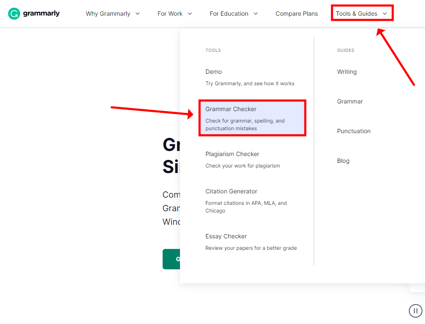Open the Punctuation guide
This screenshot has height=324, width=425.
click(354, 131)
